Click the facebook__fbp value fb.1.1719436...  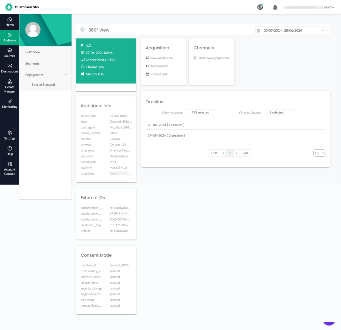[x=120, y=225]
